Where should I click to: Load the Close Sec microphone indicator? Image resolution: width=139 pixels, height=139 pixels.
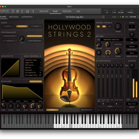[x=103, y=104]
